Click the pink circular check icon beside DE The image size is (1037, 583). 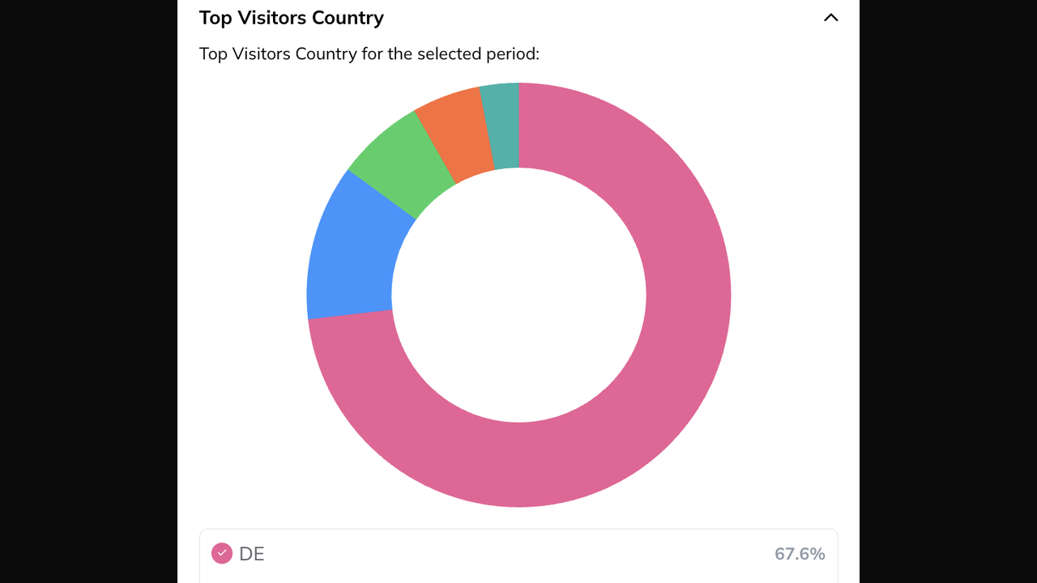(221, 553)
